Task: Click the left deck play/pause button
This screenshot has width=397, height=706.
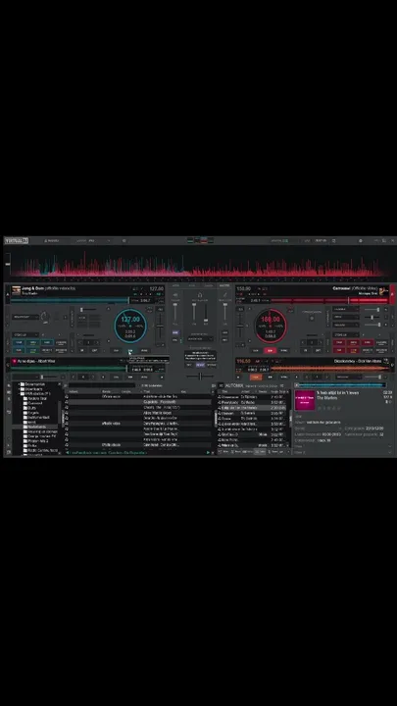Action: tap(130, 350)
